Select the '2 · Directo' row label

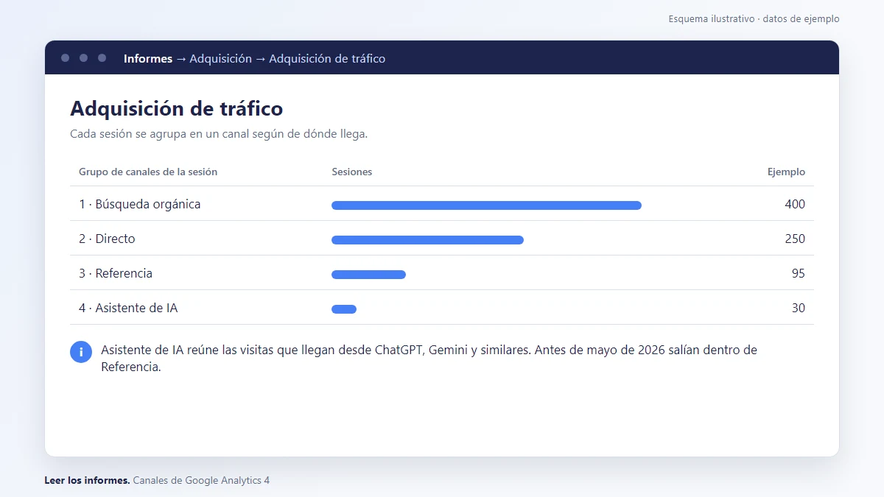click(x=107, y=239)
